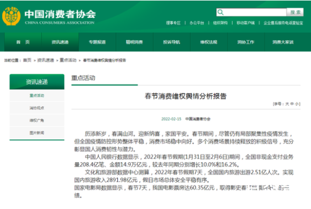Open 重点活动 in the left sidebar
This screenshot has width=311, height=209.
37,96
